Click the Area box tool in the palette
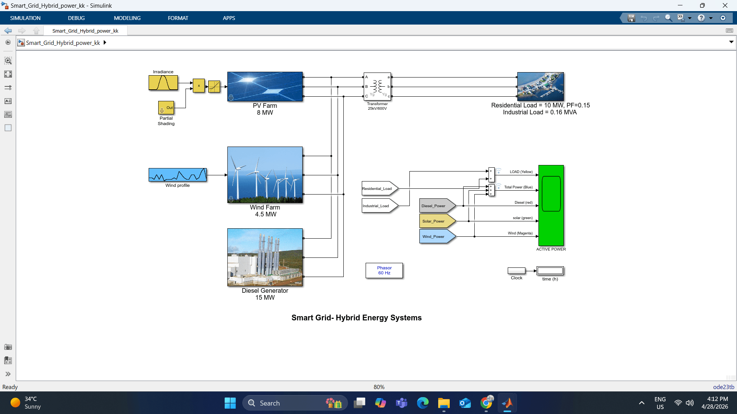The height and width of the screenshot is (414, 737). (x=8, y=128)
